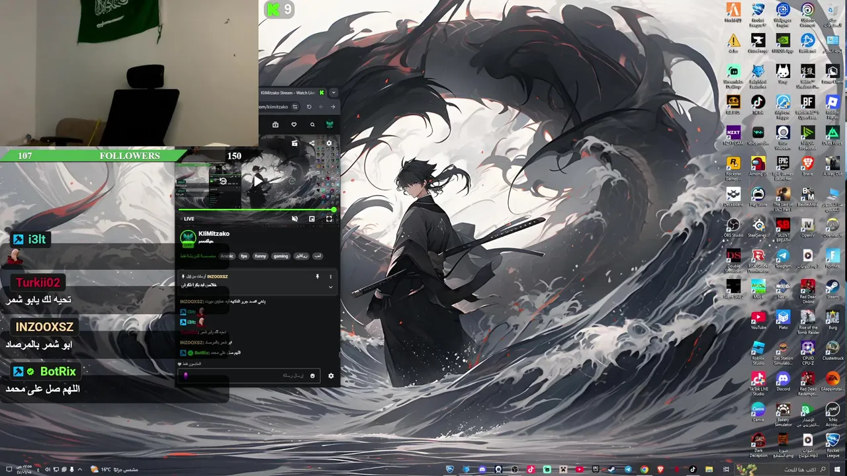Open the browser tab list dropdown arrow

click(334, 93)
